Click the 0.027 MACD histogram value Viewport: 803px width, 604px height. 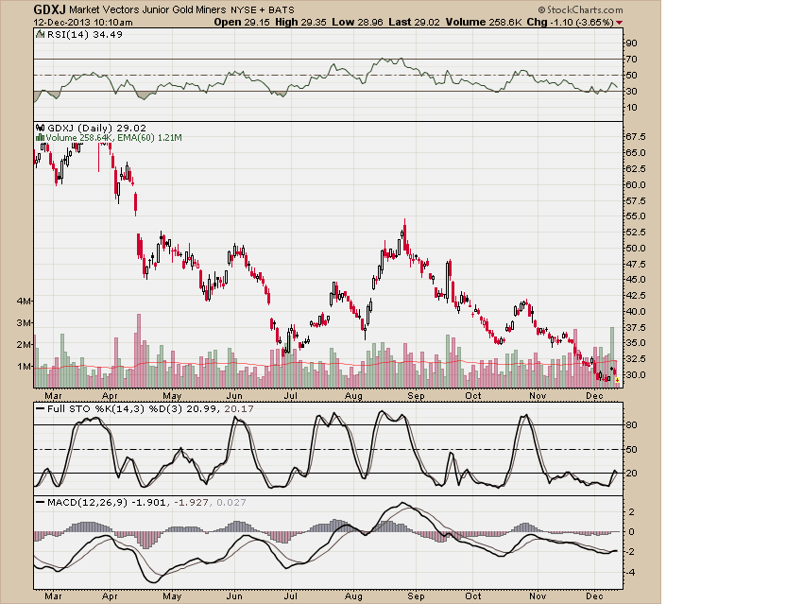tap(231, 503)
